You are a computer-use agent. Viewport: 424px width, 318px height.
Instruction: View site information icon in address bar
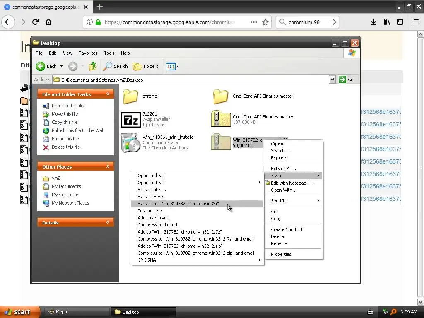90,22
